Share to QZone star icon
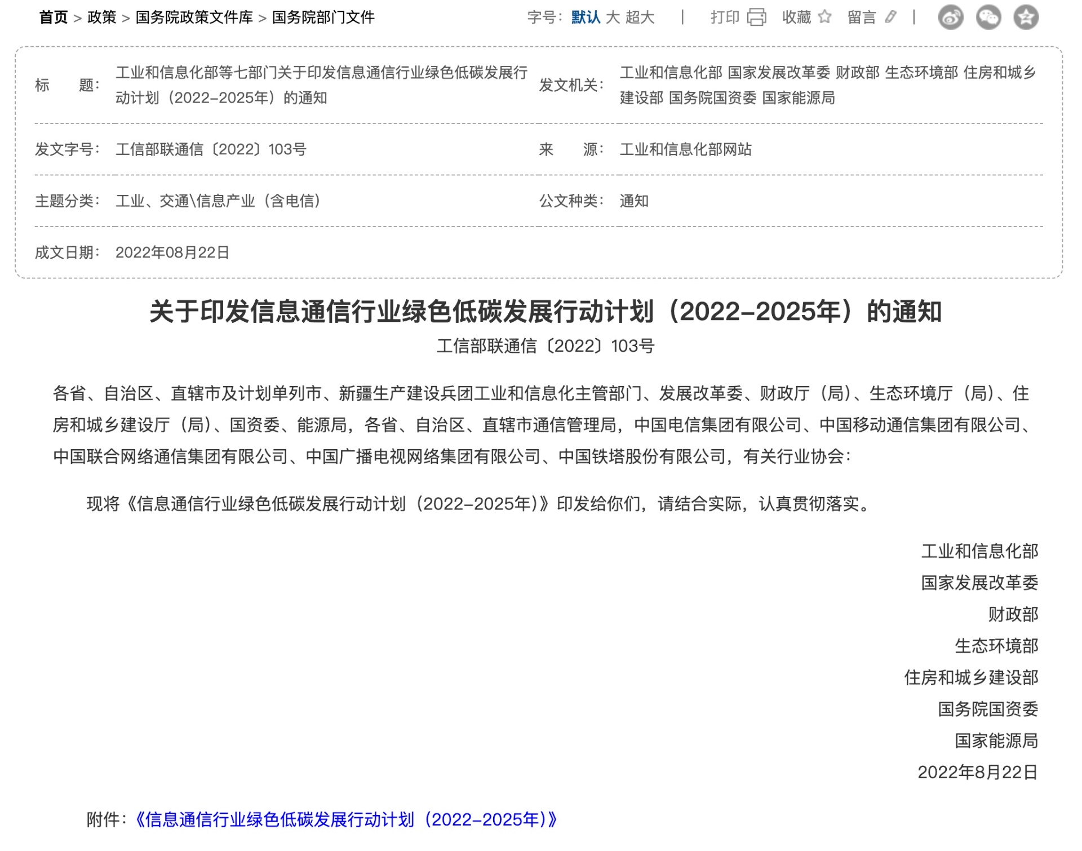This screenshot has height=851, width=1082. click(1026, 17)
